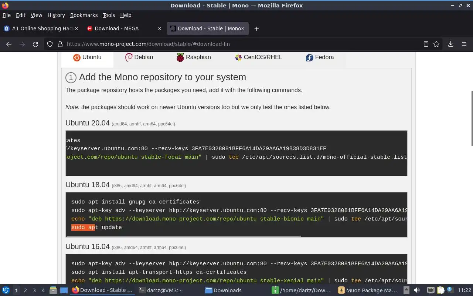Open the clipboard manager tray icon
Viewport: 473px width, 296px height.
(x=440, y=290)
